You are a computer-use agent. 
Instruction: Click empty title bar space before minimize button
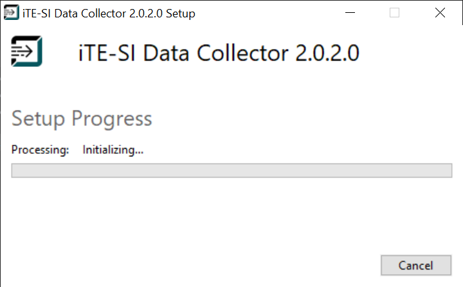click(x=270, y=13)
